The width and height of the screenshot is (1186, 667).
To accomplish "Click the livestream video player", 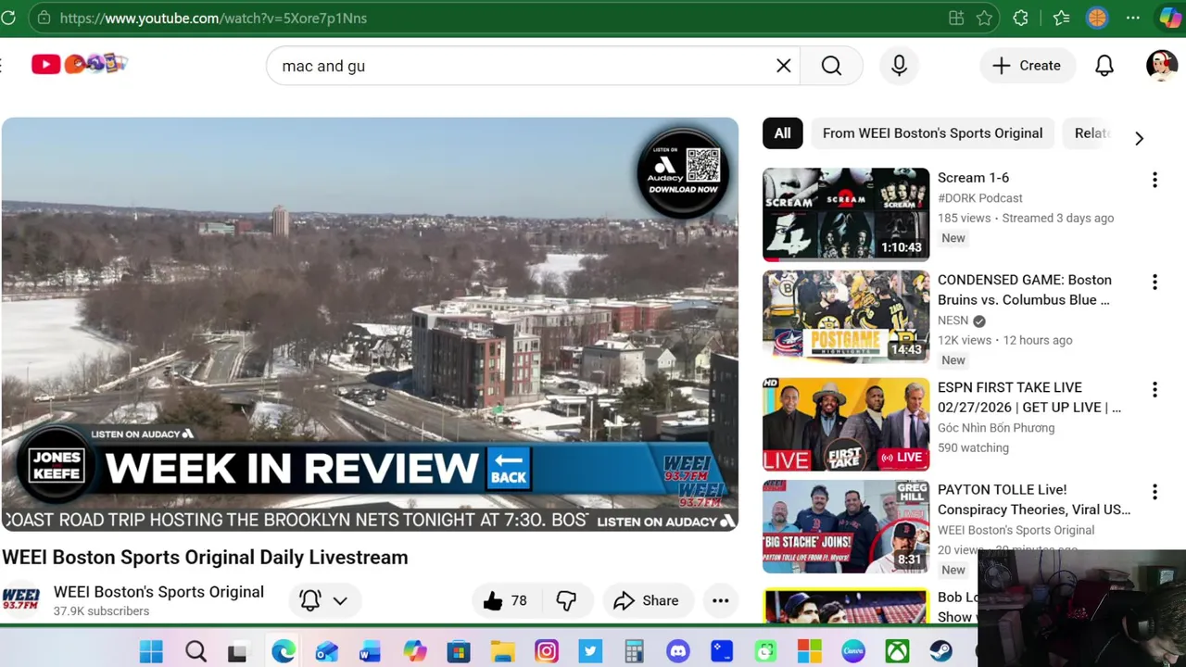I will click(370, 324).
